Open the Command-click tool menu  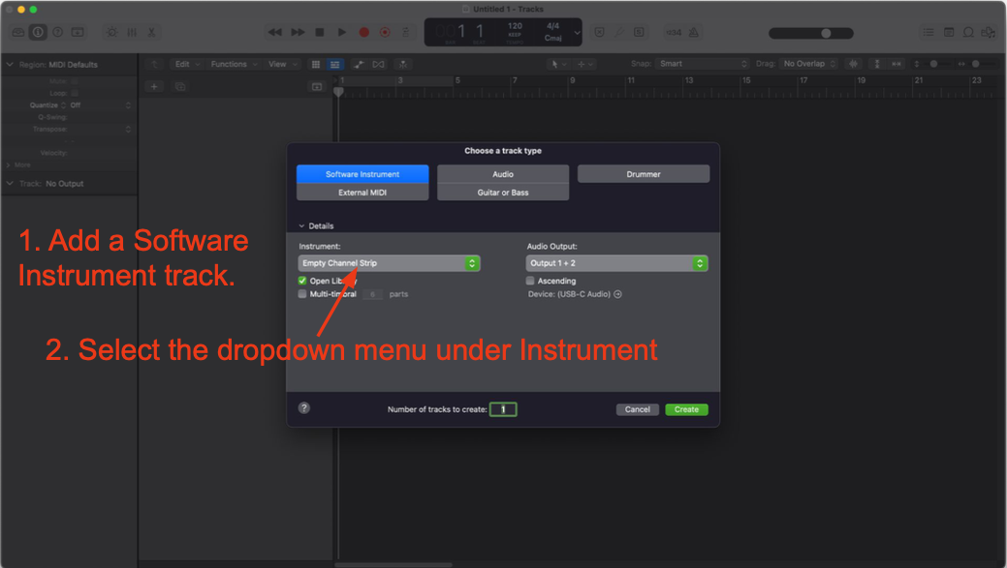coord(585,64)
